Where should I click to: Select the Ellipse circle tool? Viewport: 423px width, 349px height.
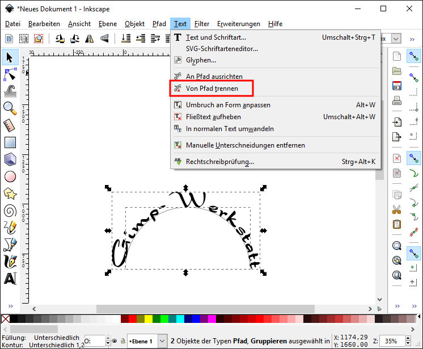(10, 176)
